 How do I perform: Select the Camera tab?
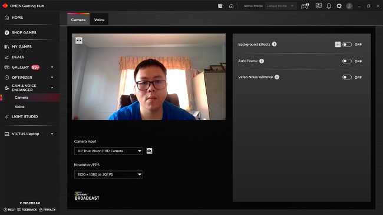(78, 20)
